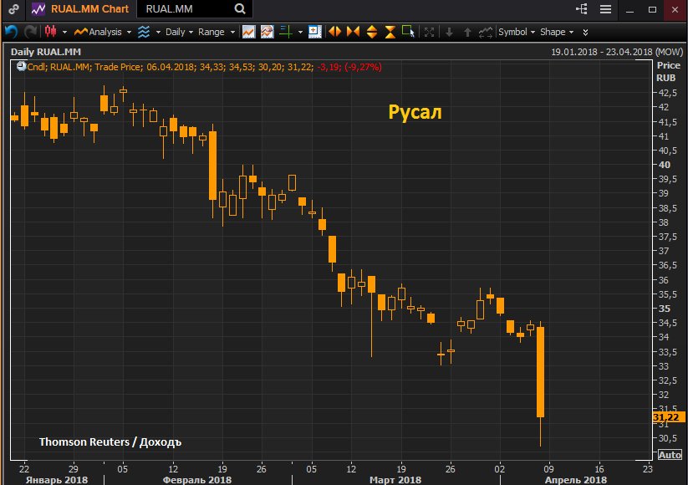Click the Thomson Reuters / Доходъ label
The width and height of the screenshot is (688, 485).
[110, 442]
